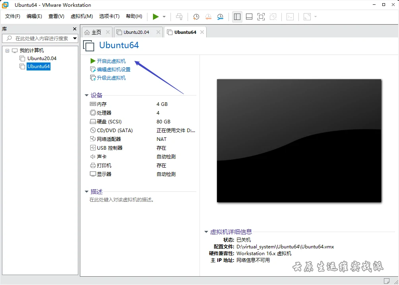Collapse the 我的计算机 tree node
Image resolution: width=399 pixels, height=285 pixels.
click(x=7, y=51)
